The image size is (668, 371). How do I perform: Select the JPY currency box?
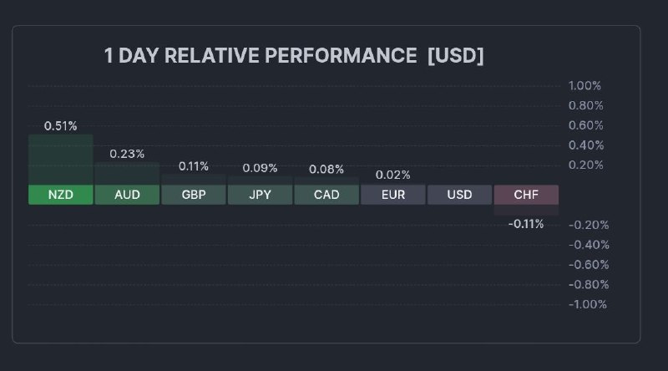coord(260,195)
